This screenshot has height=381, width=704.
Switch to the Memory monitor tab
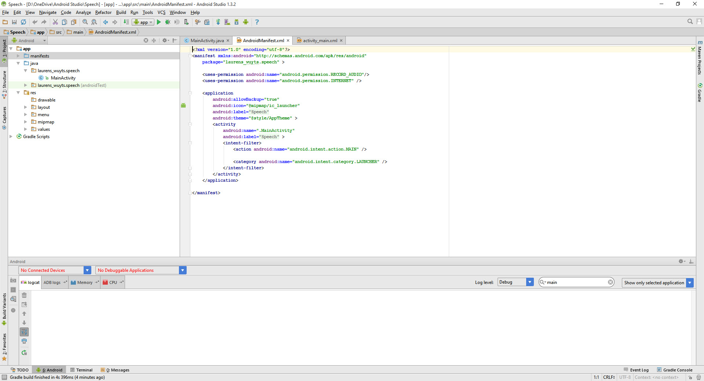(x=85, y=282)
